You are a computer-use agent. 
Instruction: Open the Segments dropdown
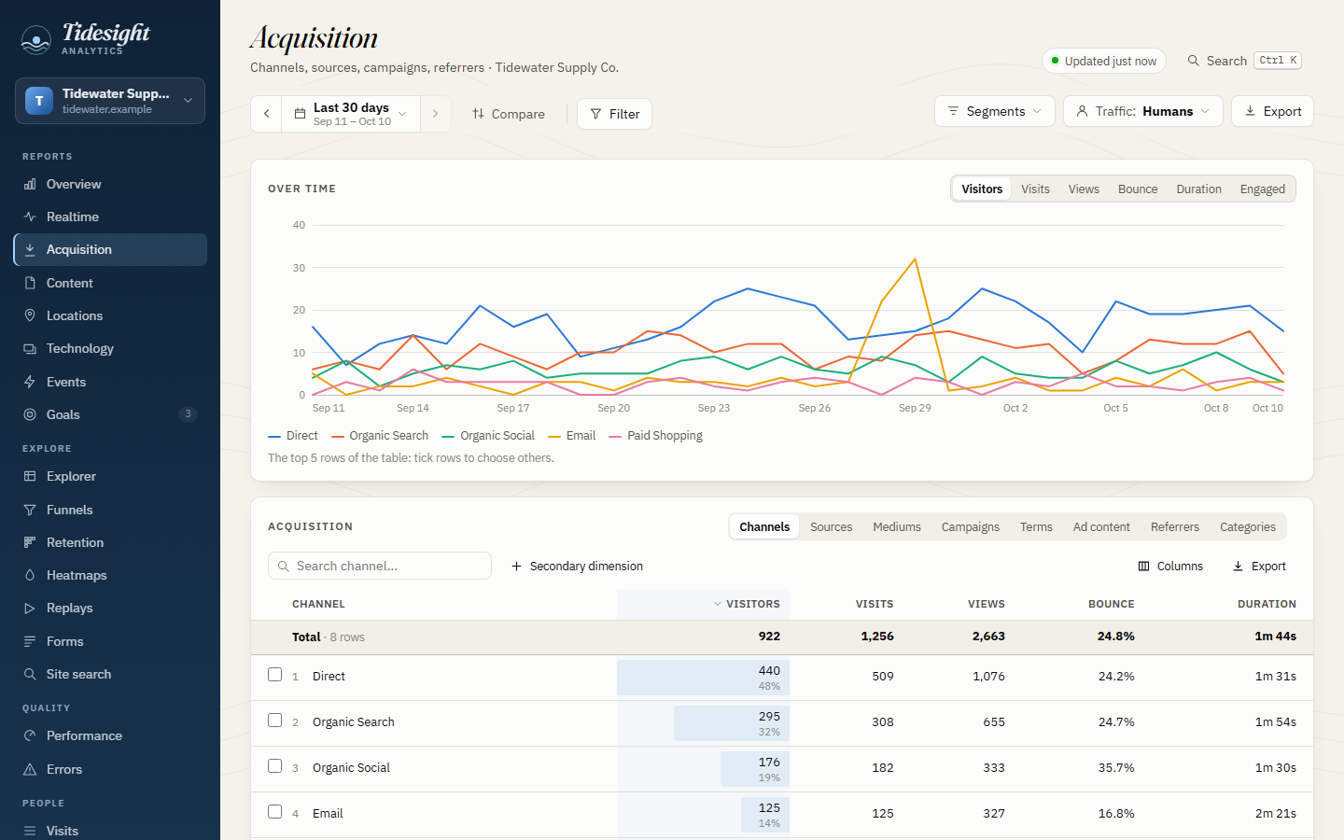tap(995, 111)
